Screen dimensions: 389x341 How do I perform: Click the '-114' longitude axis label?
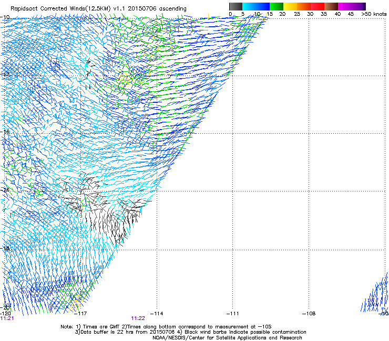pos(157,314)
